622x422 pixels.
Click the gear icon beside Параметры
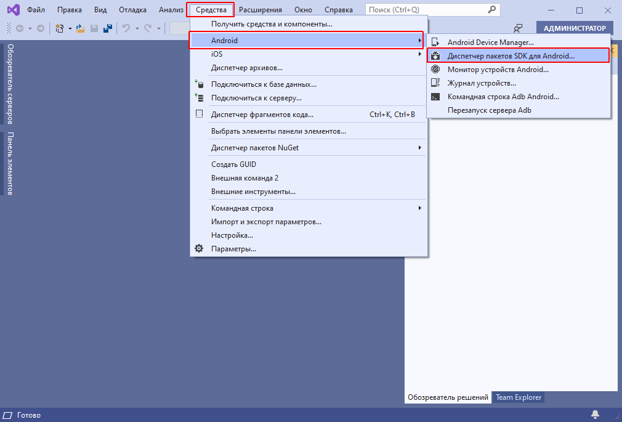point(199,249)
